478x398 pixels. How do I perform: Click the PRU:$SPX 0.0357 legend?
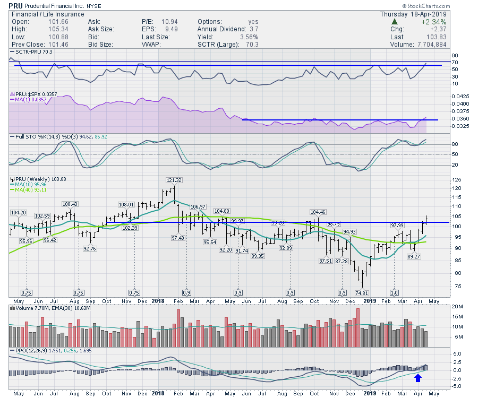click(36, 94)
